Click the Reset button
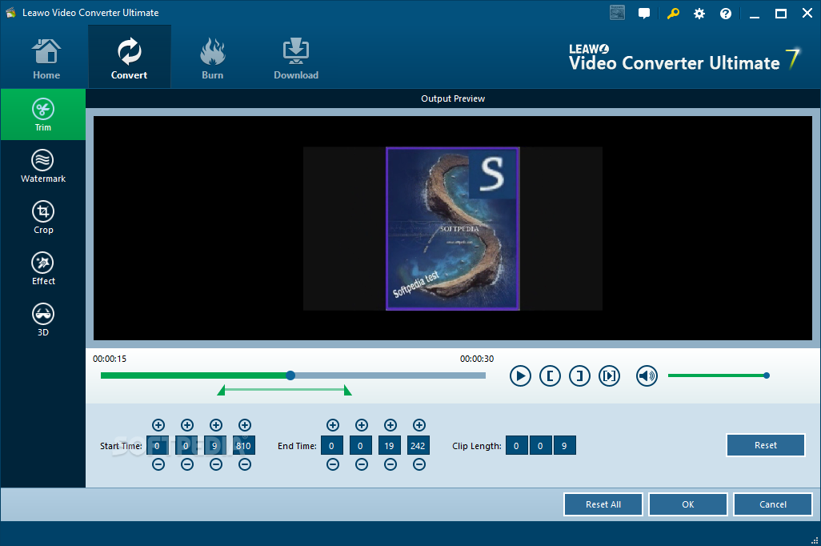 [x=766, y=445]
